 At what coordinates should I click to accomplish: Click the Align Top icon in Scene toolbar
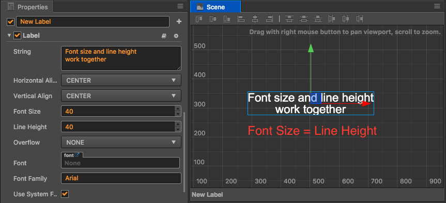199,19
